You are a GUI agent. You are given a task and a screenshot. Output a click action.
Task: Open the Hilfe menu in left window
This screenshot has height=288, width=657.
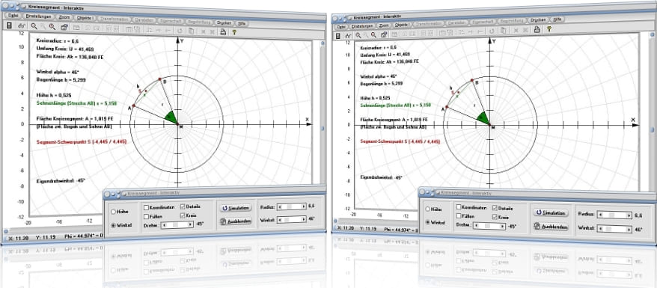pos(242,23)
